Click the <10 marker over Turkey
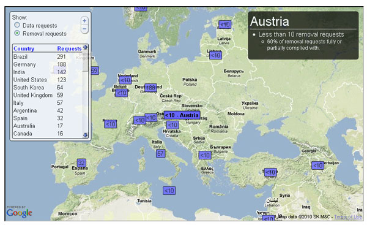This screenshot has width=367, height=225. click(270, 172)
